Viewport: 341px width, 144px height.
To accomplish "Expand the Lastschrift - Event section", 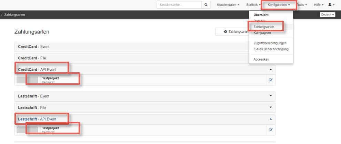I will point(270,96).
